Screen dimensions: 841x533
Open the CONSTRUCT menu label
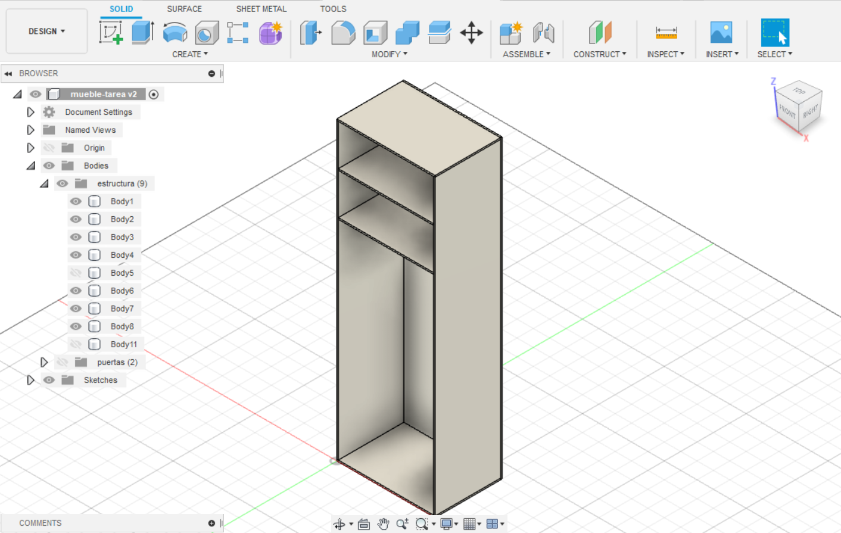(600, 54)
